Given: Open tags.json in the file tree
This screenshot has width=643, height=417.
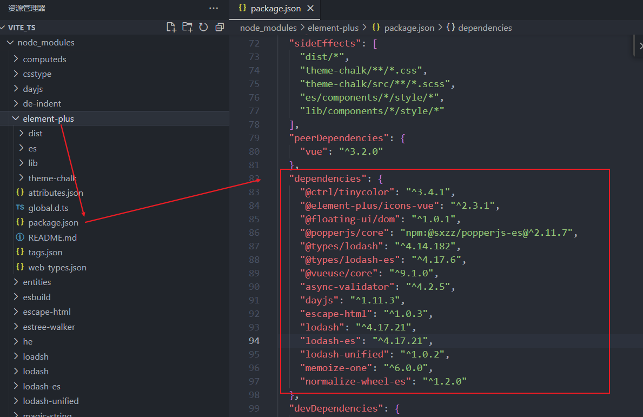Looking at the screenshot, I should 45,253.
